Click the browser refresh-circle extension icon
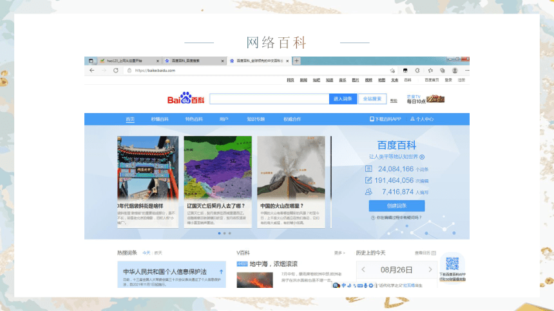The width and height of the screenshot is (554, 311). pyautogui.click(x=417, y=71)
